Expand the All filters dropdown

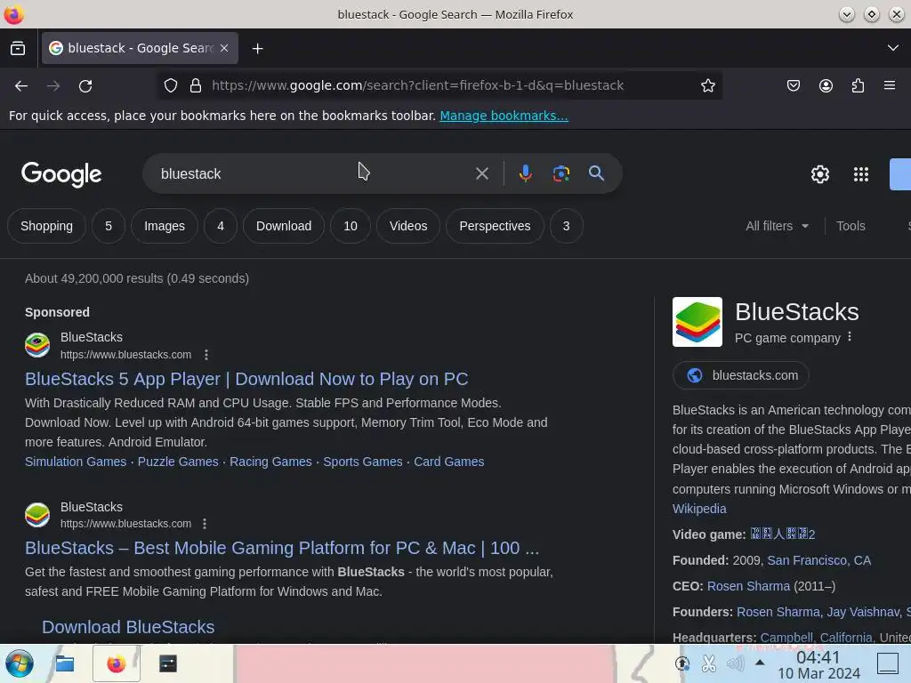pos(777,226)
